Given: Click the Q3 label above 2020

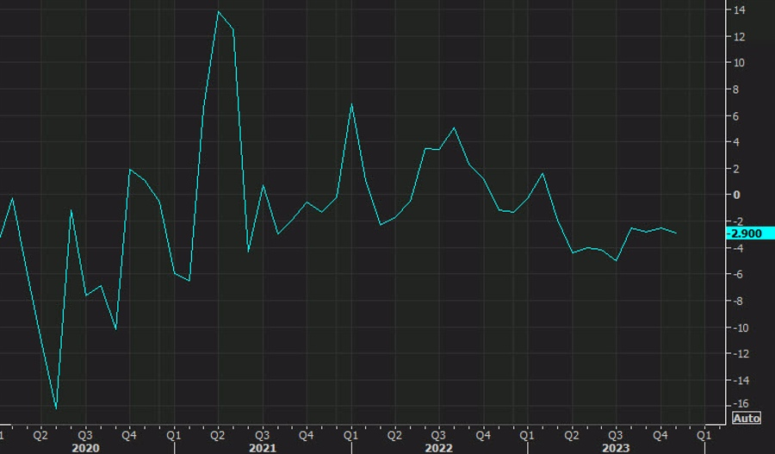Looking at the screenshot, I should coord(85,435).
